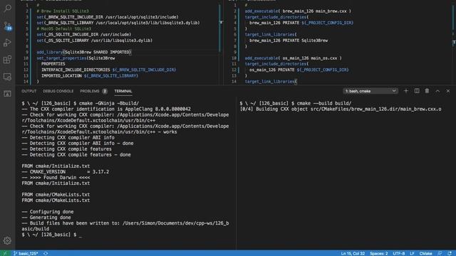Click '-- Configuring done' terminal line
The height and width of the screenshot is (256, 456).
point(48,212)
